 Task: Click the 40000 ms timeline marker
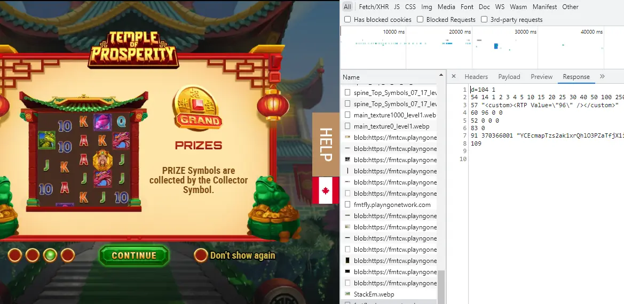(x=591, y=32)
